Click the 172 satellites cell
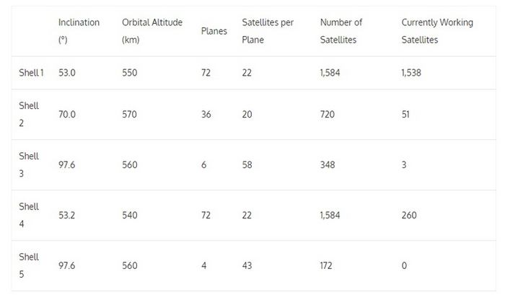This screenshot has height=300, width=505. (326, 266)
